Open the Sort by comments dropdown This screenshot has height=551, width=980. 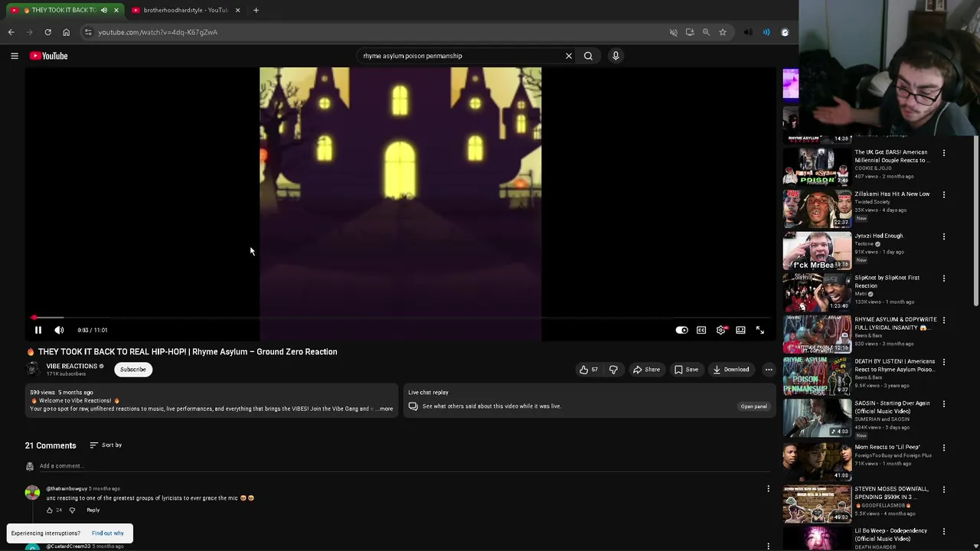pos(106,445)
